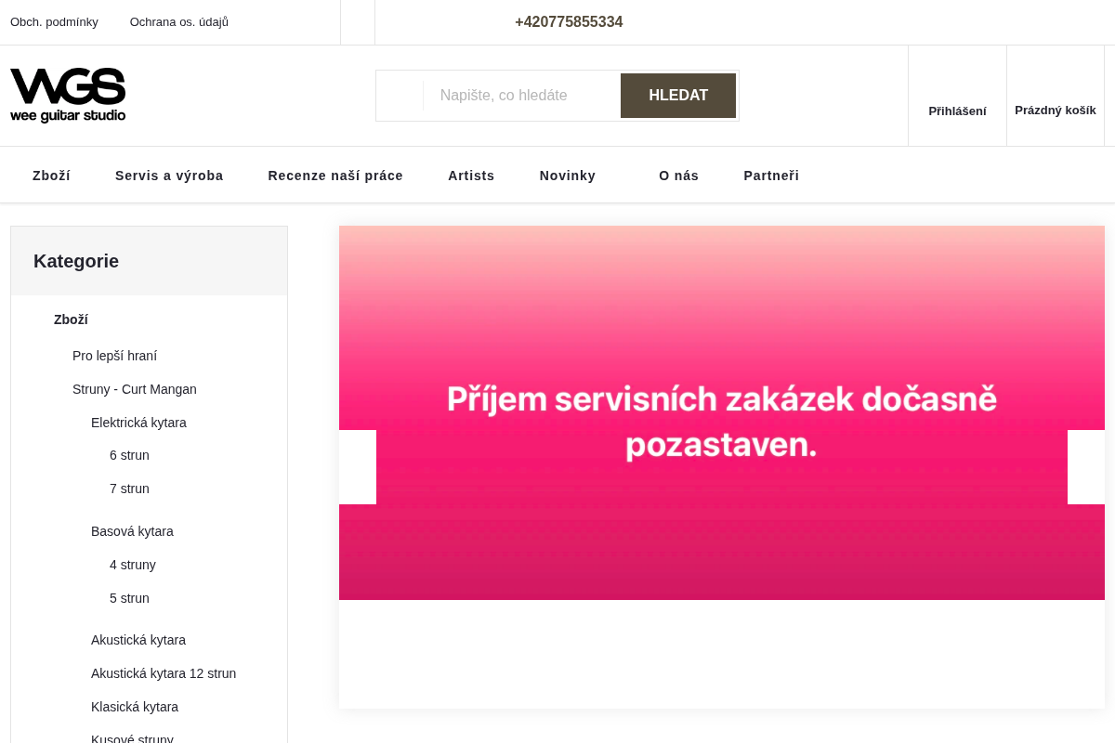Open Akustická kytara 12 strun category

click(164, 673)
